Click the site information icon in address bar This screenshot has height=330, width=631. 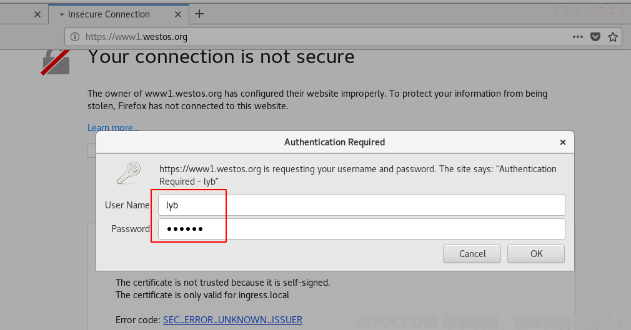point(75,37)
